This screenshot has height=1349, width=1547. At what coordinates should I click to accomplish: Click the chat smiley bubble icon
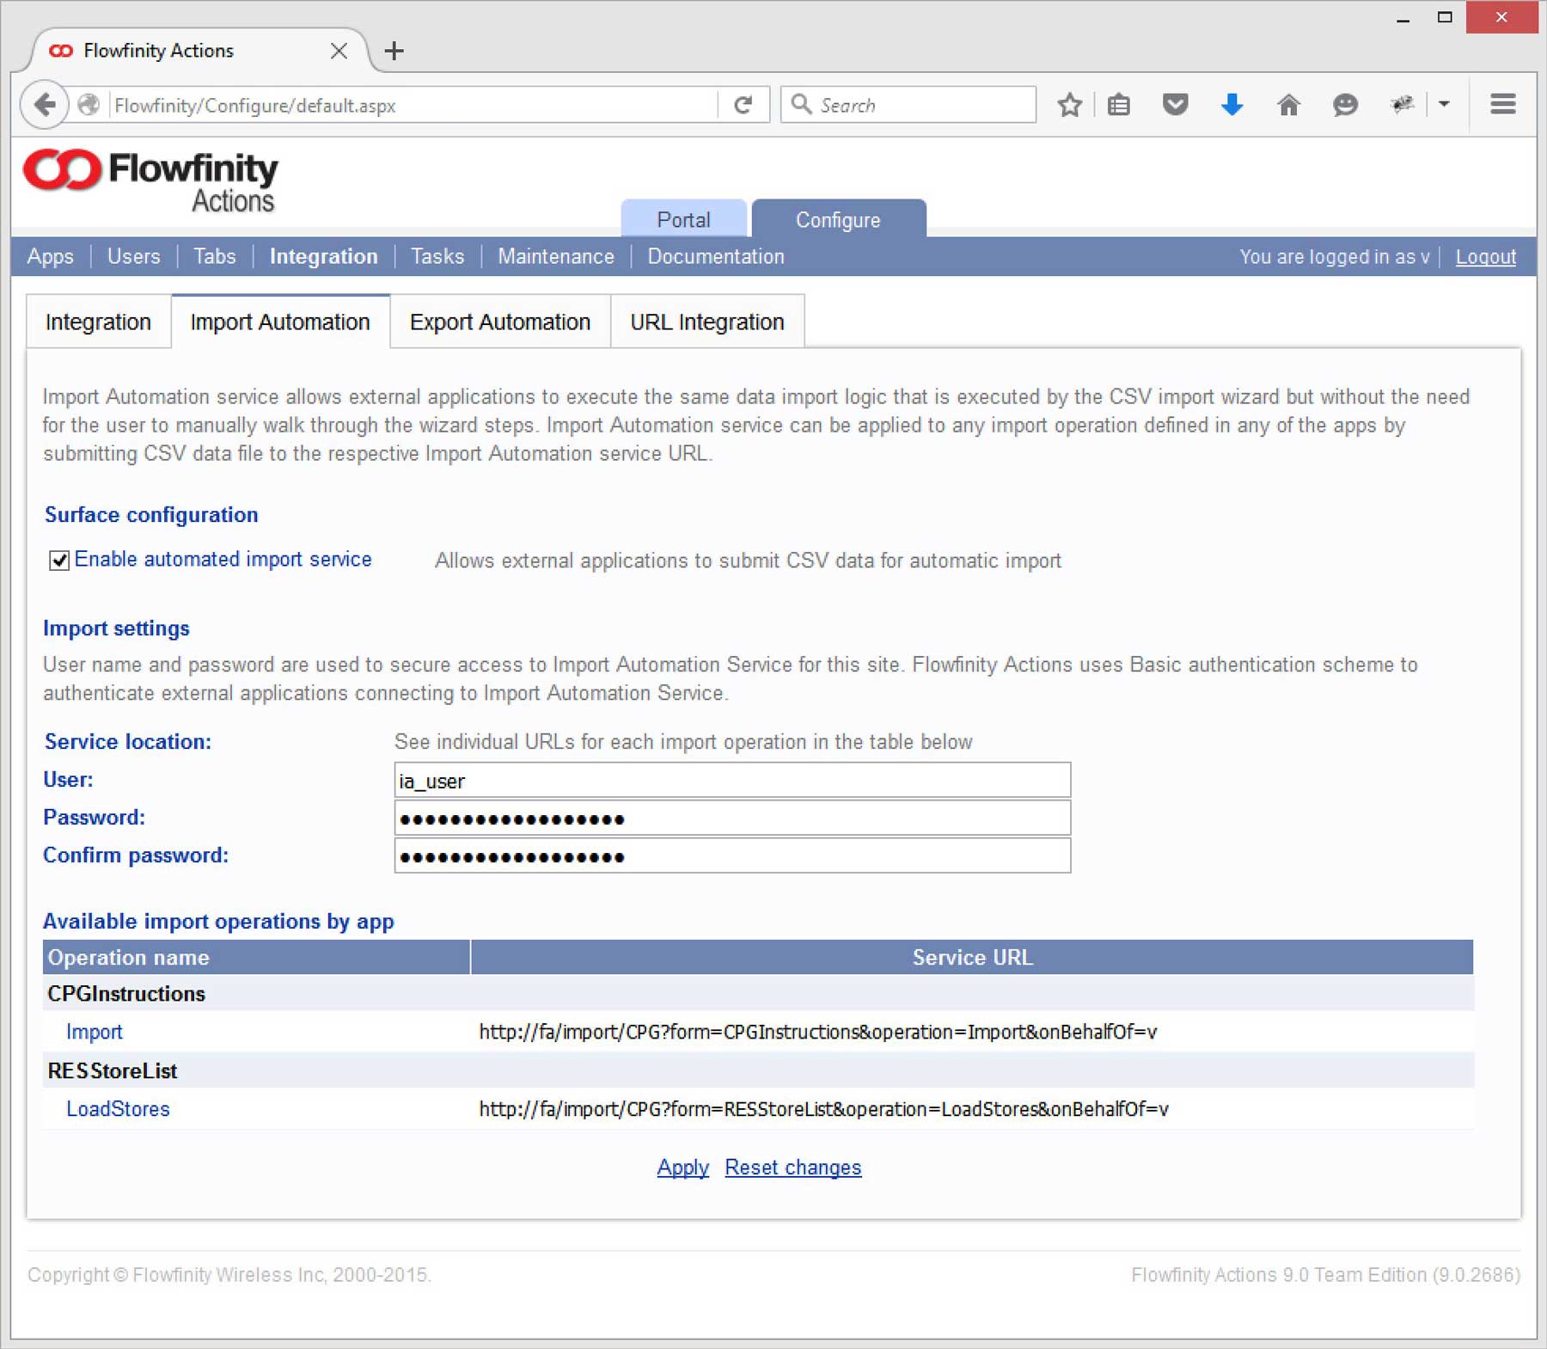coord(1344,105)
